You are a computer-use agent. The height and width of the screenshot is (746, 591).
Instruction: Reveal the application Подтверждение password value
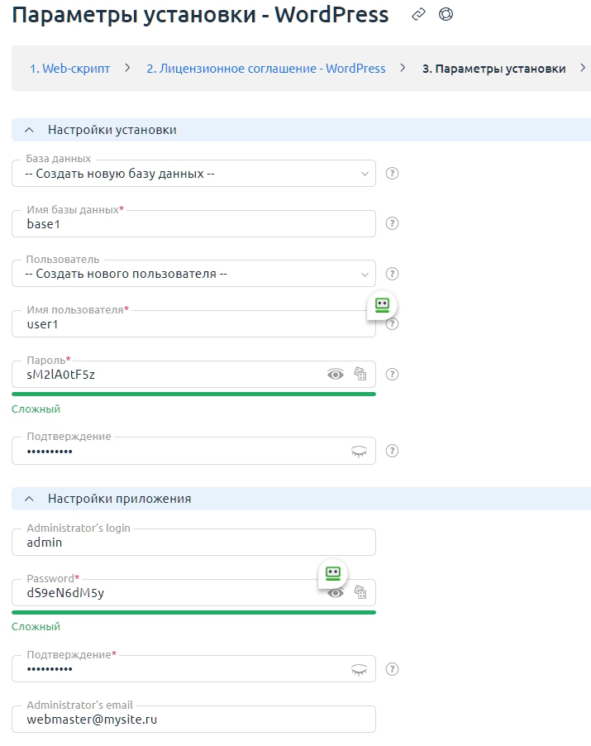359,669
